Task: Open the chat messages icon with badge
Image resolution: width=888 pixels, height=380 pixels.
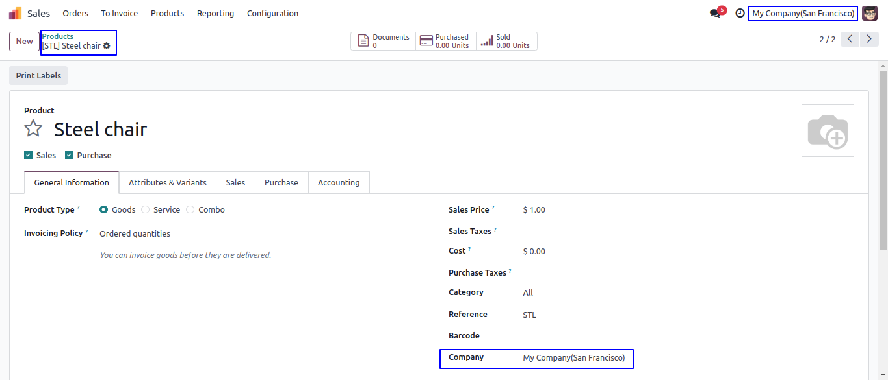Action: coord(716,13)
